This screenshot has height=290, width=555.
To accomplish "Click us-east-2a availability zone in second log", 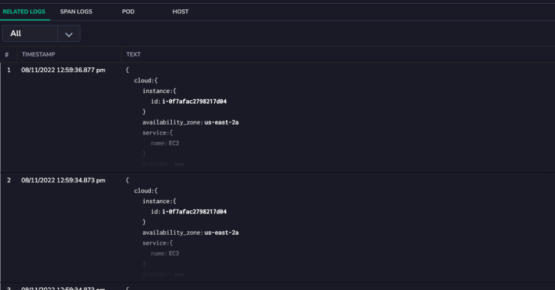I will [x=222, y=233].
